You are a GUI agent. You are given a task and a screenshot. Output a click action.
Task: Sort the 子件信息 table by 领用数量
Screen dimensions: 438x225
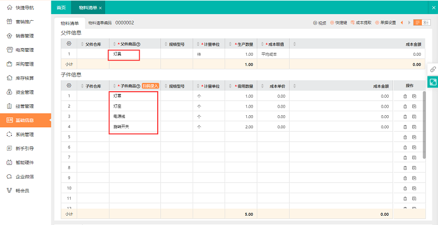(x=244, y=86)
